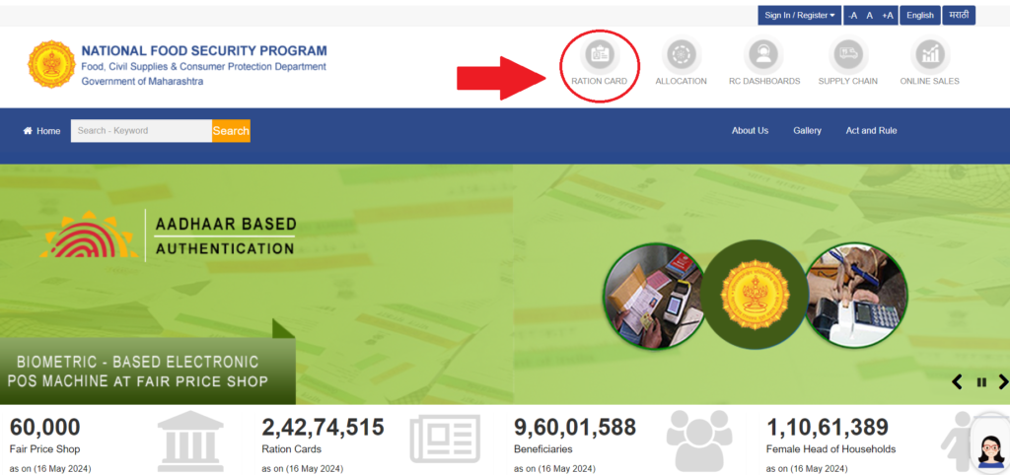Open the Act and Rule menu
This screenshot has width=1010, height=475.
[871, 131]
